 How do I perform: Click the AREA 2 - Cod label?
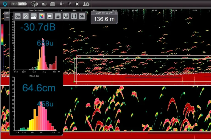click(x=34, y=76)
